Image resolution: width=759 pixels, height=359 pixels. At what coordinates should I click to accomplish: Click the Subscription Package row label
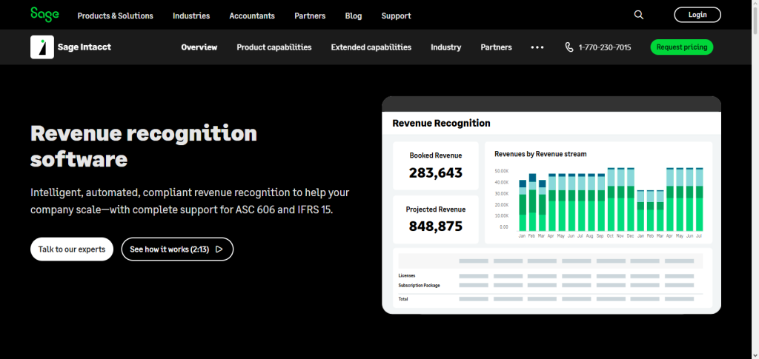pyautogui.click(x=420, y=286)
